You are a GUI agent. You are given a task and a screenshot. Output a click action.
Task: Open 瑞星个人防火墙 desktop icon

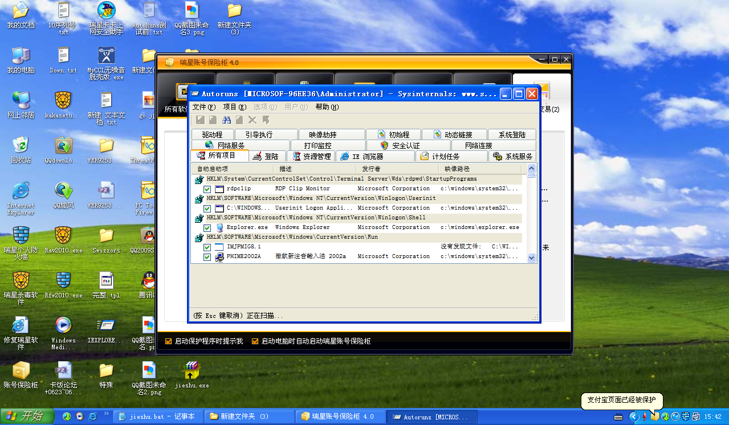click(x=21, y=243)
